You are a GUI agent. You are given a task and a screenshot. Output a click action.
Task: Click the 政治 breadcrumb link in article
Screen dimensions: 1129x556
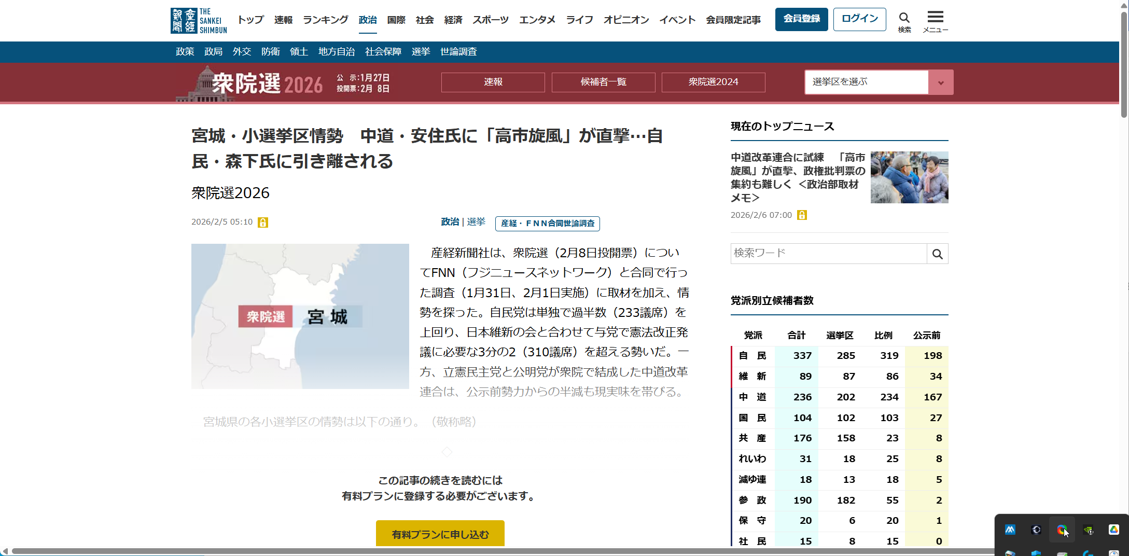450,222
